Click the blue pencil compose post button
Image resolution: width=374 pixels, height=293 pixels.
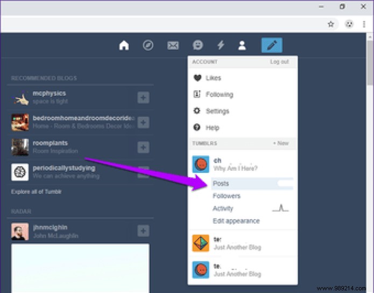point(272,45)
